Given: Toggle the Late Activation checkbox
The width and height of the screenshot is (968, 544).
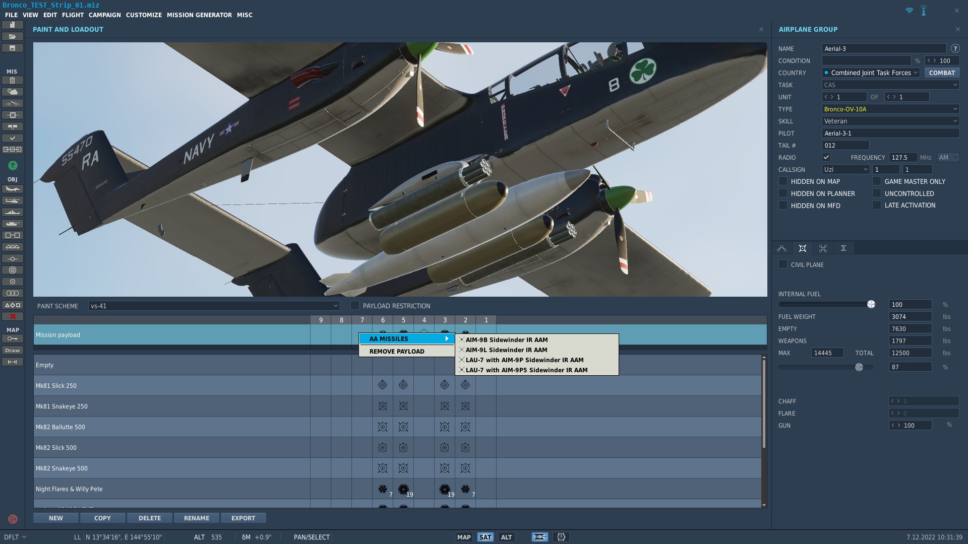Looking at the screenshot, I should 877,206.
